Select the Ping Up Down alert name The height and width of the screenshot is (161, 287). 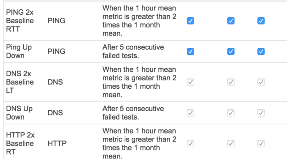(x=19, y=52)
